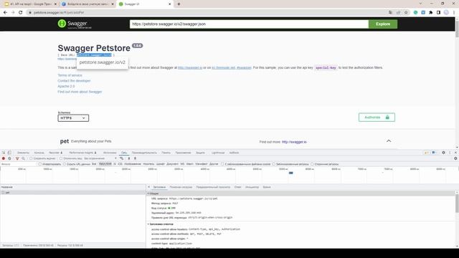Open the Chrome three-dot menu
This screenshot has height=258, width=459.
click(454, 13)
